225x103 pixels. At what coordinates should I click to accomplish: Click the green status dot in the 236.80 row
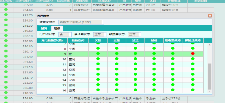[x=6, y=87]
